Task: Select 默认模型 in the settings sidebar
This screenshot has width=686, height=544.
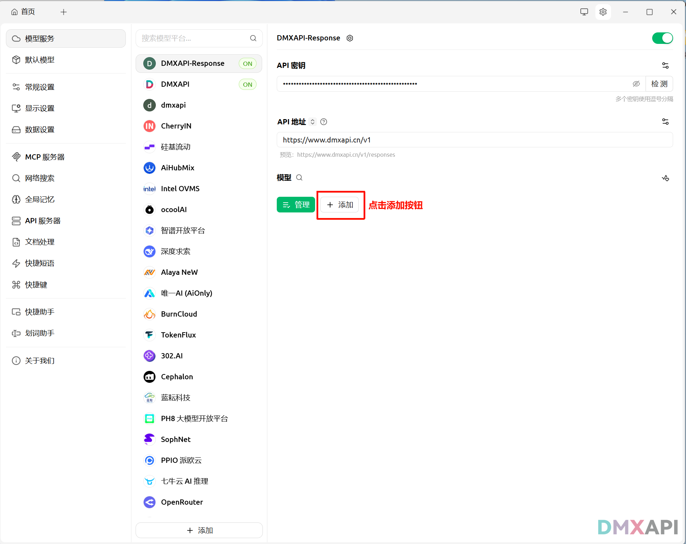Action: pyautogui.click(x=40, y=60)
